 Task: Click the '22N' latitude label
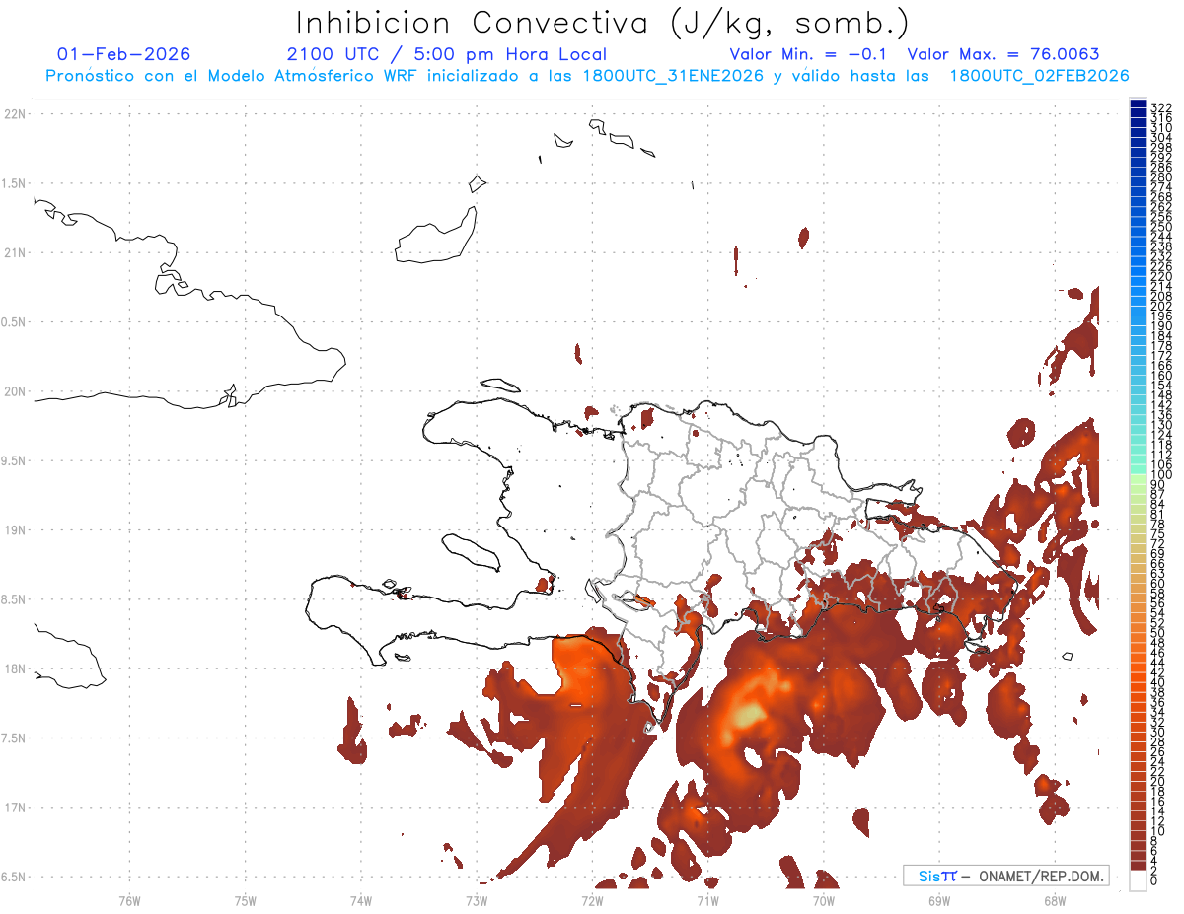pos(16,114)
